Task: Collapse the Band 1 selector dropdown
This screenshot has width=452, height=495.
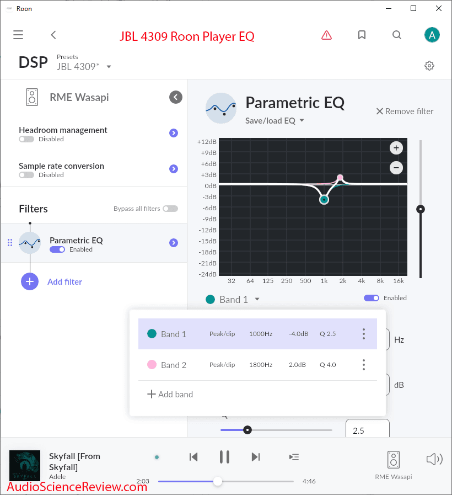Action: pos(233,299)
